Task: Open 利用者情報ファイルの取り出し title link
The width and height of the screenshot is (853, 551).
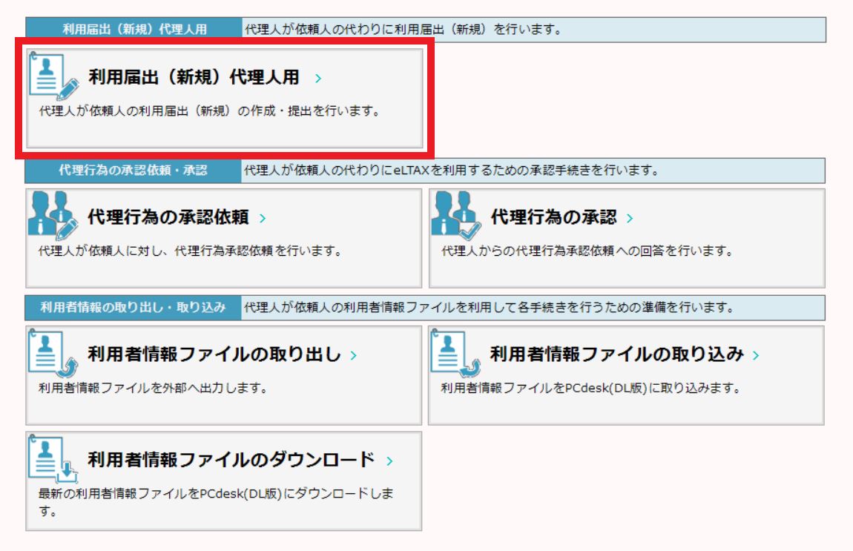Action: [214, 354]
